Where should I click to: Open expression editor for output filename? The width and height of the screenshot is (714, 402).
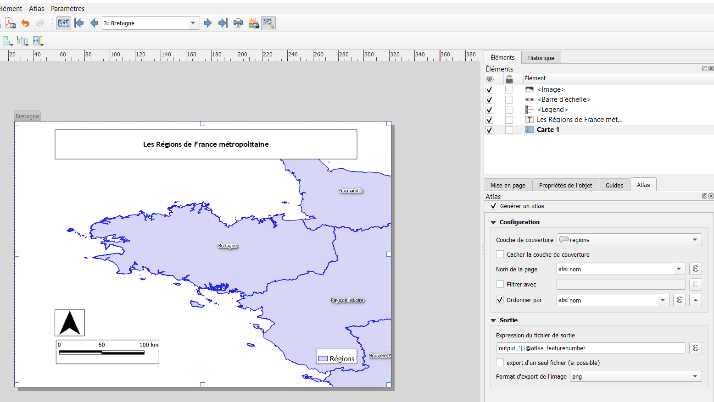click(x=695, y=348)
